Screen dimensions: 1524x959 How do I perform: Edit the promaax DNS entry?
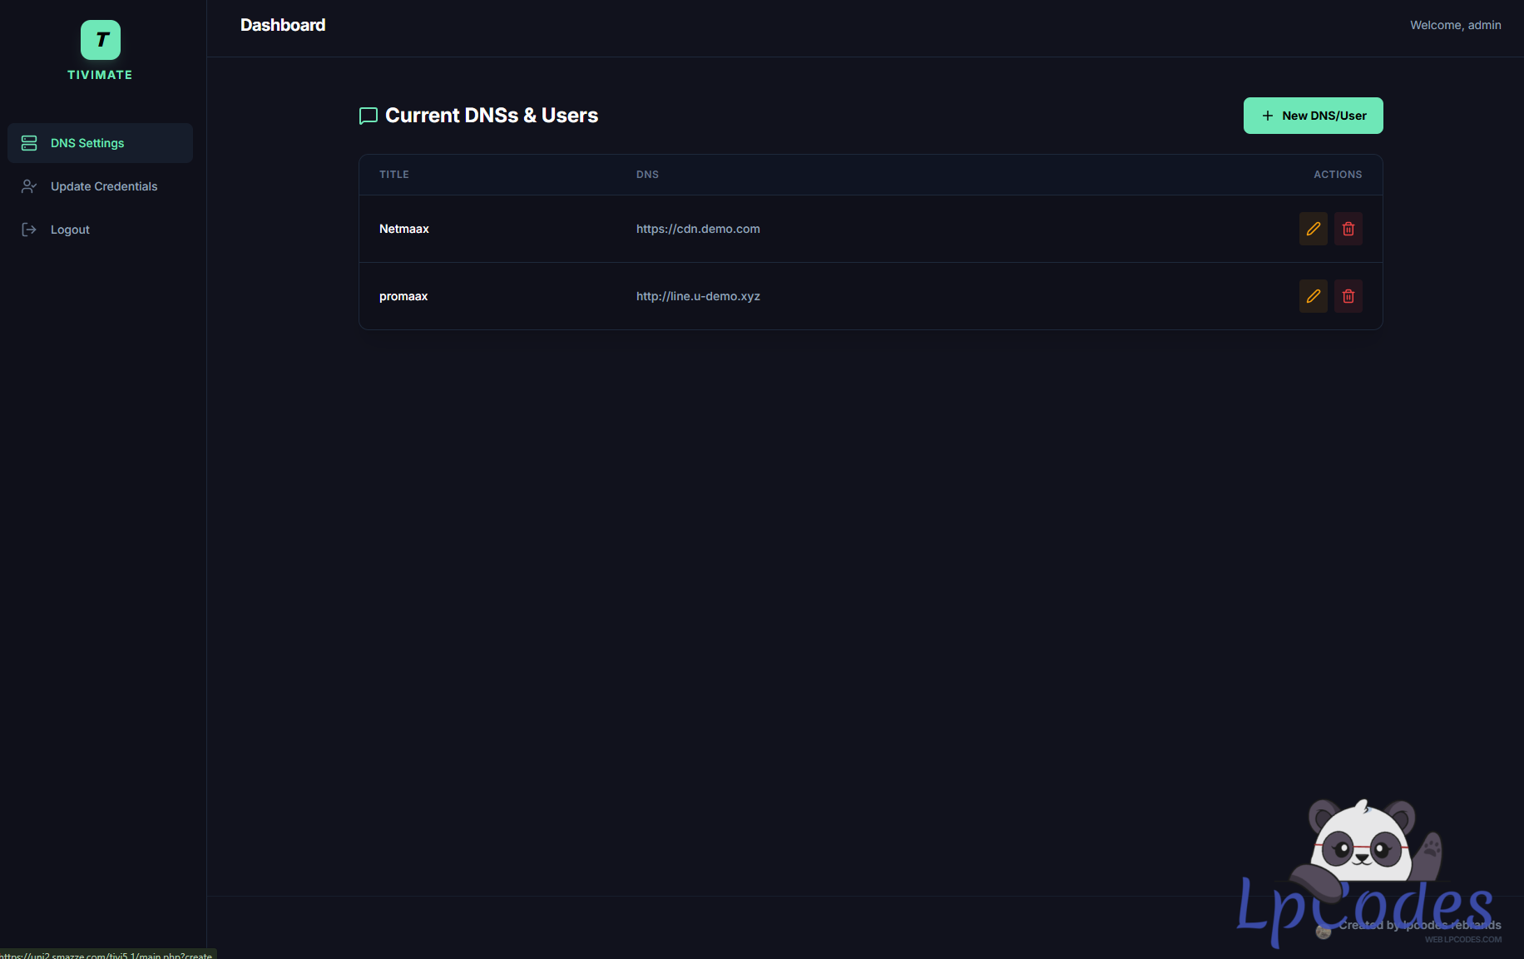tap(1313, 296)
